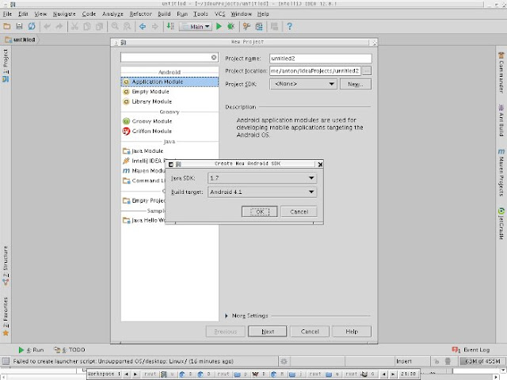Click the Paste icon in toolbar
This screenshot has width=507, height=380.
[x=99, y=26]
